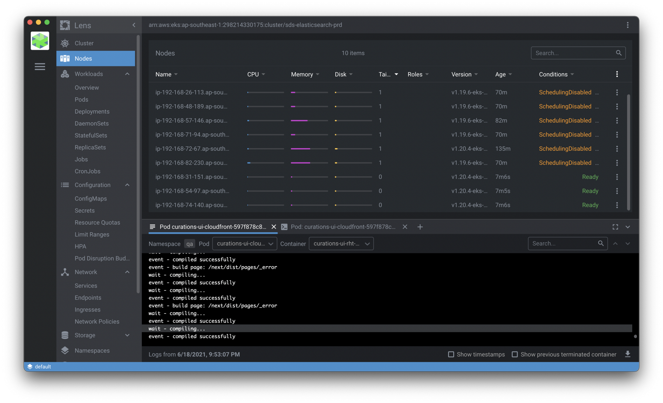Open cluster options via top-right kebab menu

628,25
